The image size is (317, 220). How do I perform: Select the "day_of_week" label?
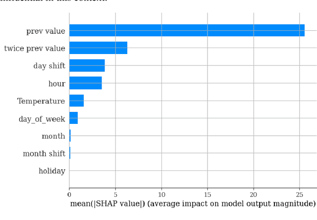pos(42,119)
